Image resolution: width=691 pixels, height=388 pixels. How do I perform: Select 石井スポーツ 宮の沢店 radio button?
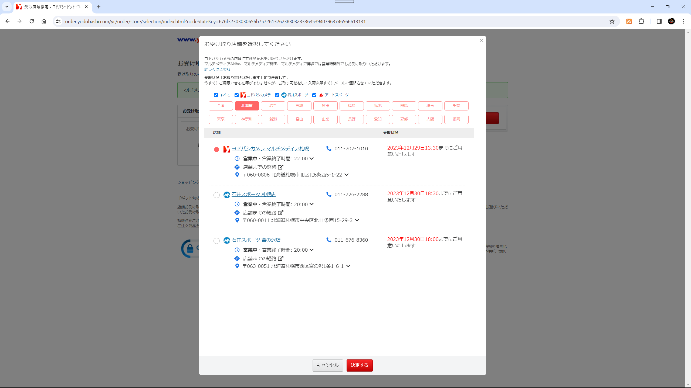[216, 241]
